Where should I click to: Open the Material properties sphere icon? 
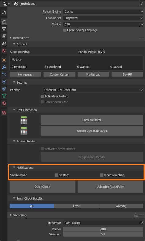4,103
